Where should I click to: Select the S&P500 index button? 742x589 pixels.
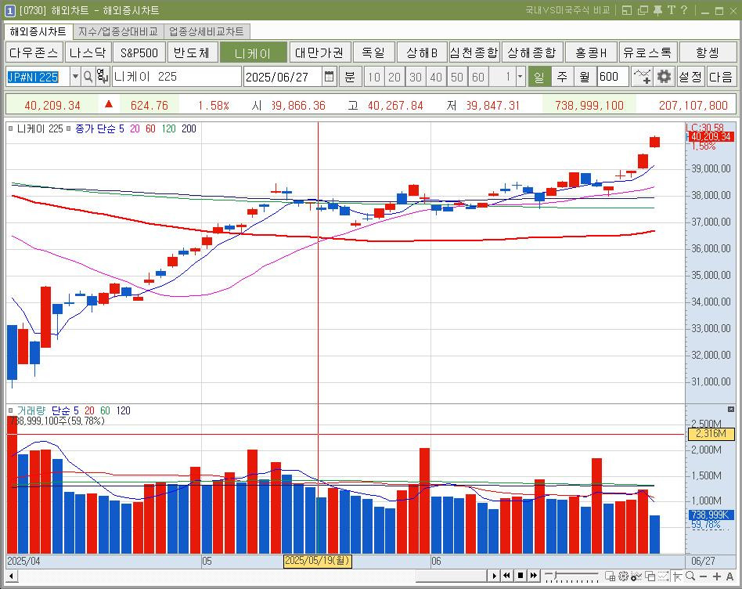139,52
